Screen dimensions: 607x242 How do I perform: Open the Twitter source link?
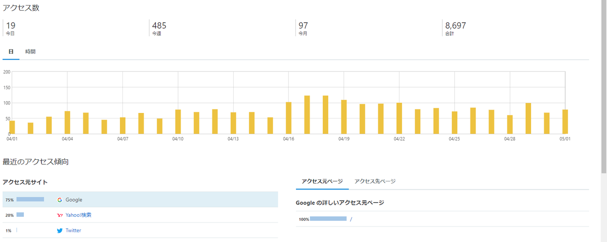73,230
